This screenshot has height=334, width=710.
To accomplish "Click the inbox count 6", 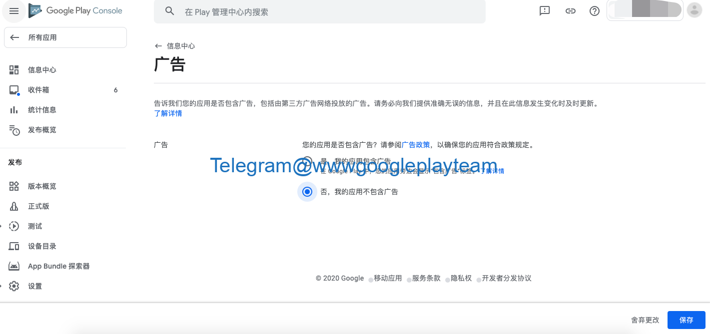I will (116, 90).
